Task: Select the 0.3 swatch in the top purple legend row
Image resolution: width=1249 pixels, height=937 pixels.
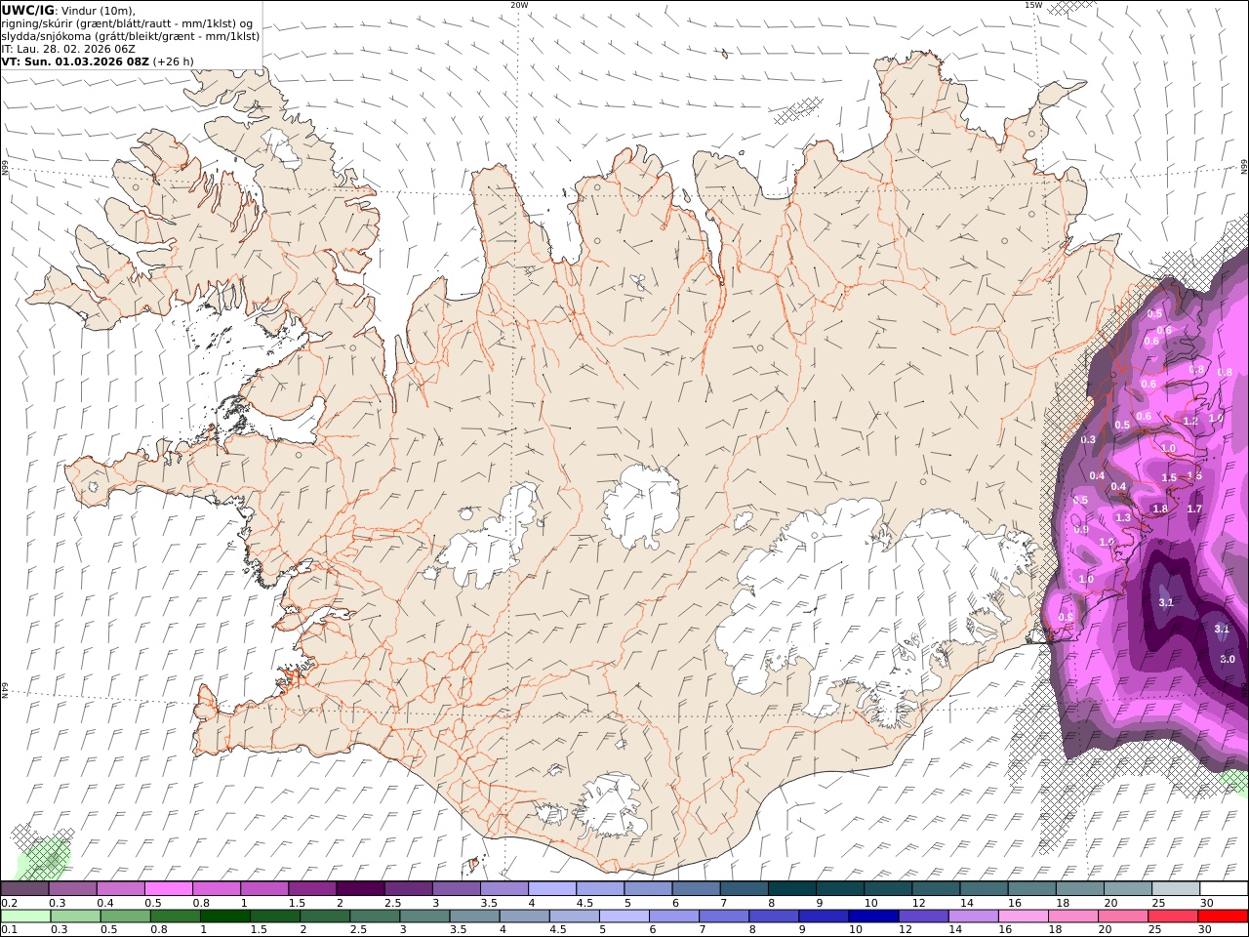Action: [73, 888]
